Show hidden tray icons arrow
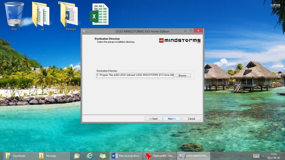285x160 pixels. tap(263, 156)
